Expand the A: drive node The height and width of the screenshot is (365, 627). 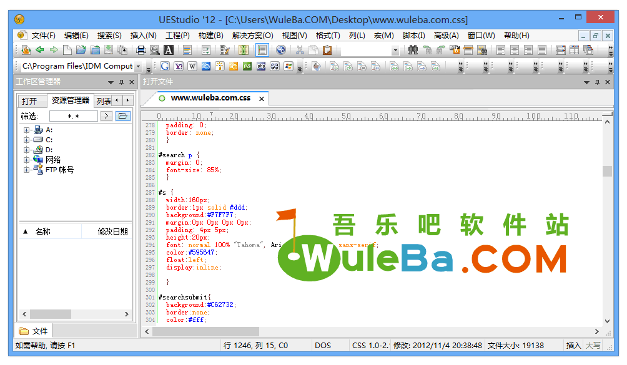click(x=26, y=130)
